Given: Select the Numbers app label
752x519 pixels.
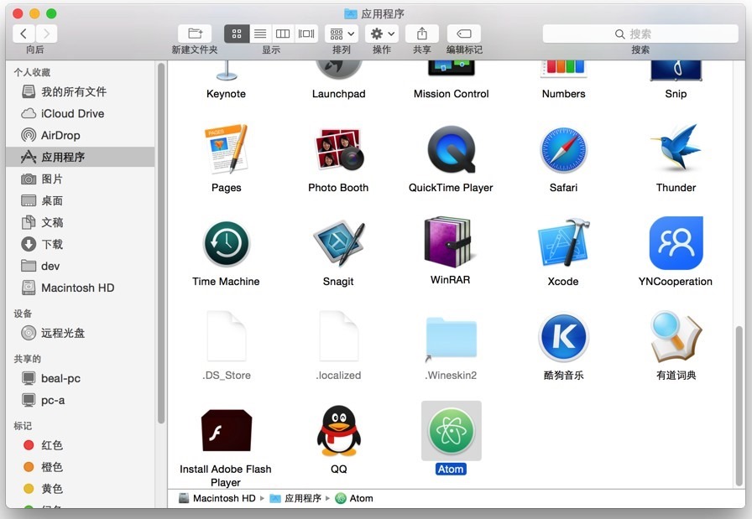Looking at the screenshot, I should point(563,94).
